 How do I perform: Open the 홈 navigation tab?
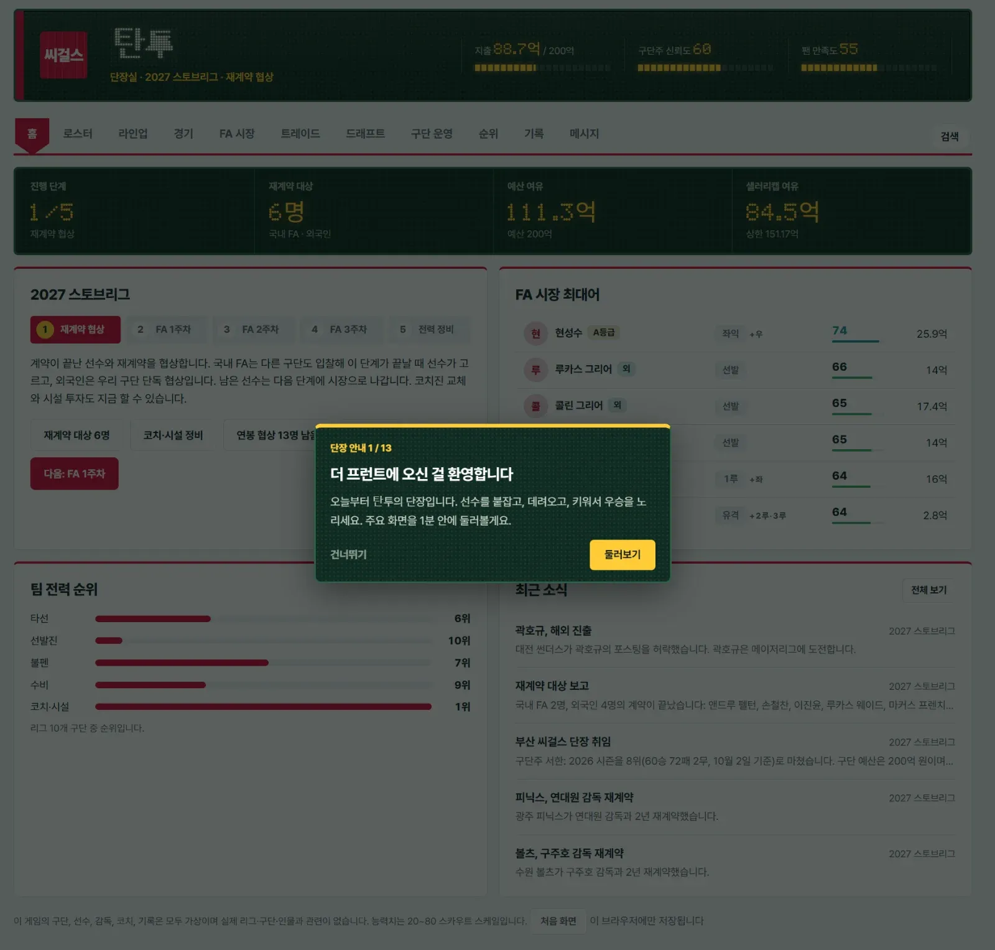[x=32, y=134]
